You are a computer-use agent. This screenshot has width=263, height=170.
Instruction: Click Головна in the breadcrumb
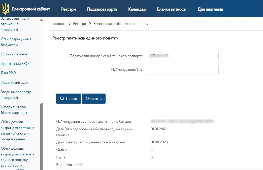(59, 24)
